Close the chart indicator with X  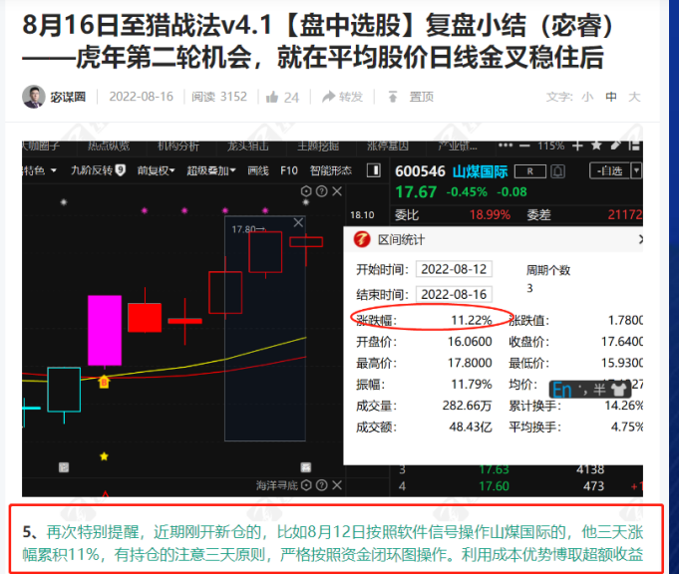(337, 191)
